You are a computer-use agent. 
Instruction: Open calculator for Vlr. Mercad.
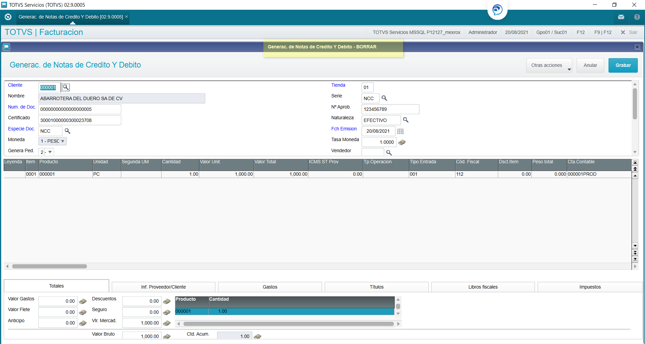click(167, 323)
